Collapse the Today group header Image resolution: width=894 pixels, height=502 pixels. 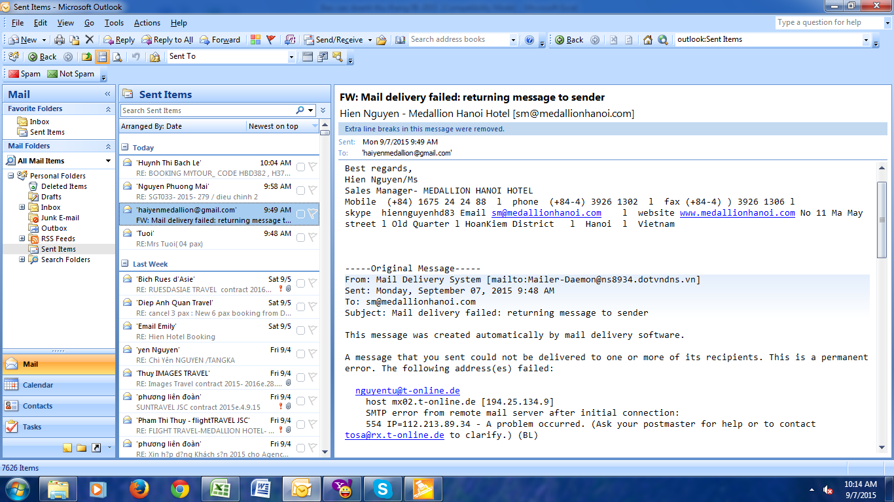[126, 148]
